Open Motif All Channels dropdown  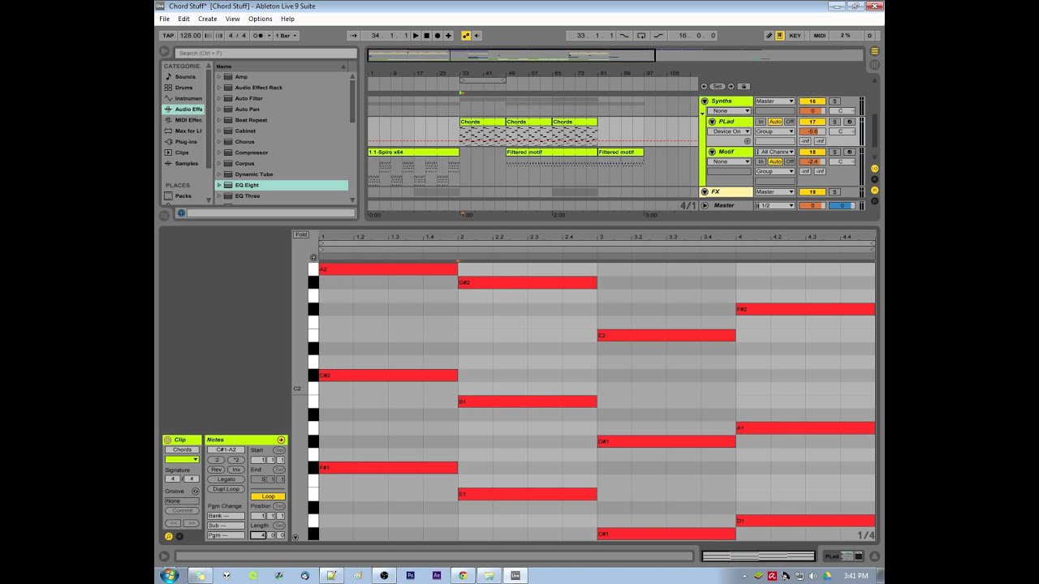(774, 152)
